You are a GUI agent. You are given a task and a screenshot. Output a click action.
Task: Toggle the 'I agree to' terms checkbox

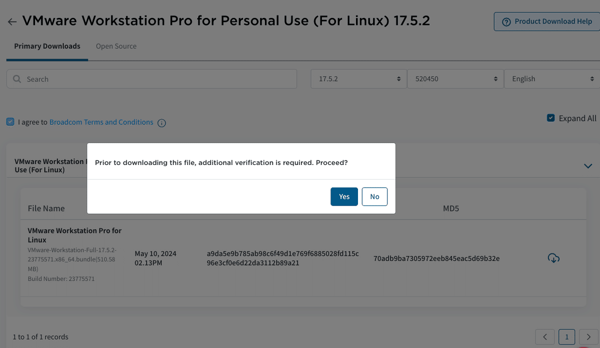pyautogui.click(x=10, y=121)
